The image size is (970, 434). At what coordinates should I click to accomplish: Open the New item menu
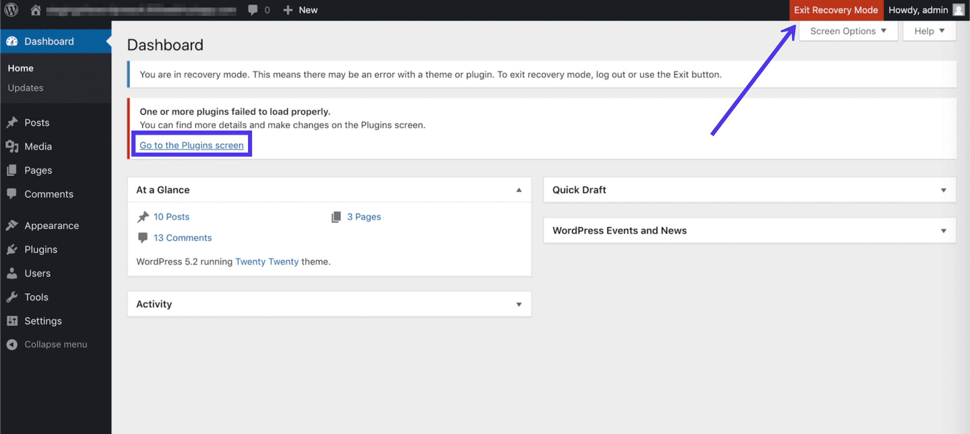tap(300, 10)
